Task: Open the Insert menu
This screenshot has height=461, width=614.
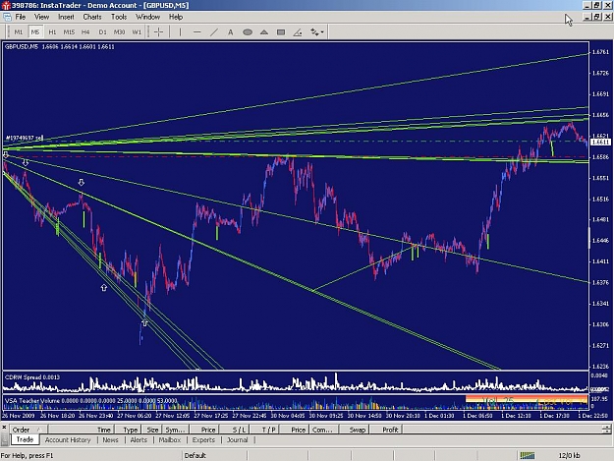Action: click(66, 17)
